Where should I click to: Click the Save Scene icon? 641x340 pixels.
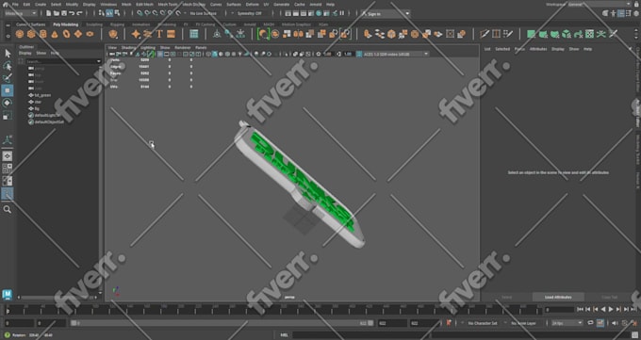point(64,13)
